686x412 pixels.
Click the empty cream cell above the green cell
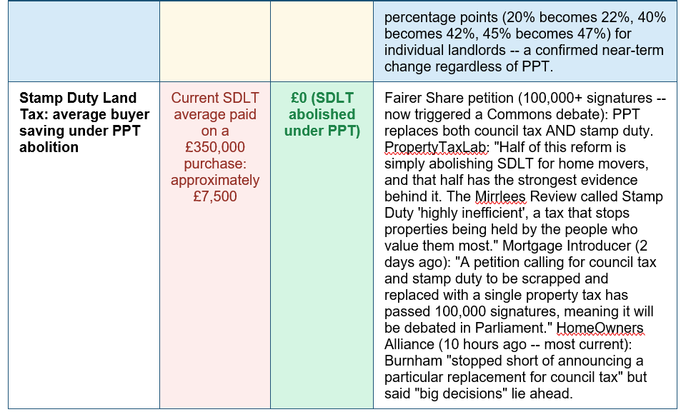[322, 41]
